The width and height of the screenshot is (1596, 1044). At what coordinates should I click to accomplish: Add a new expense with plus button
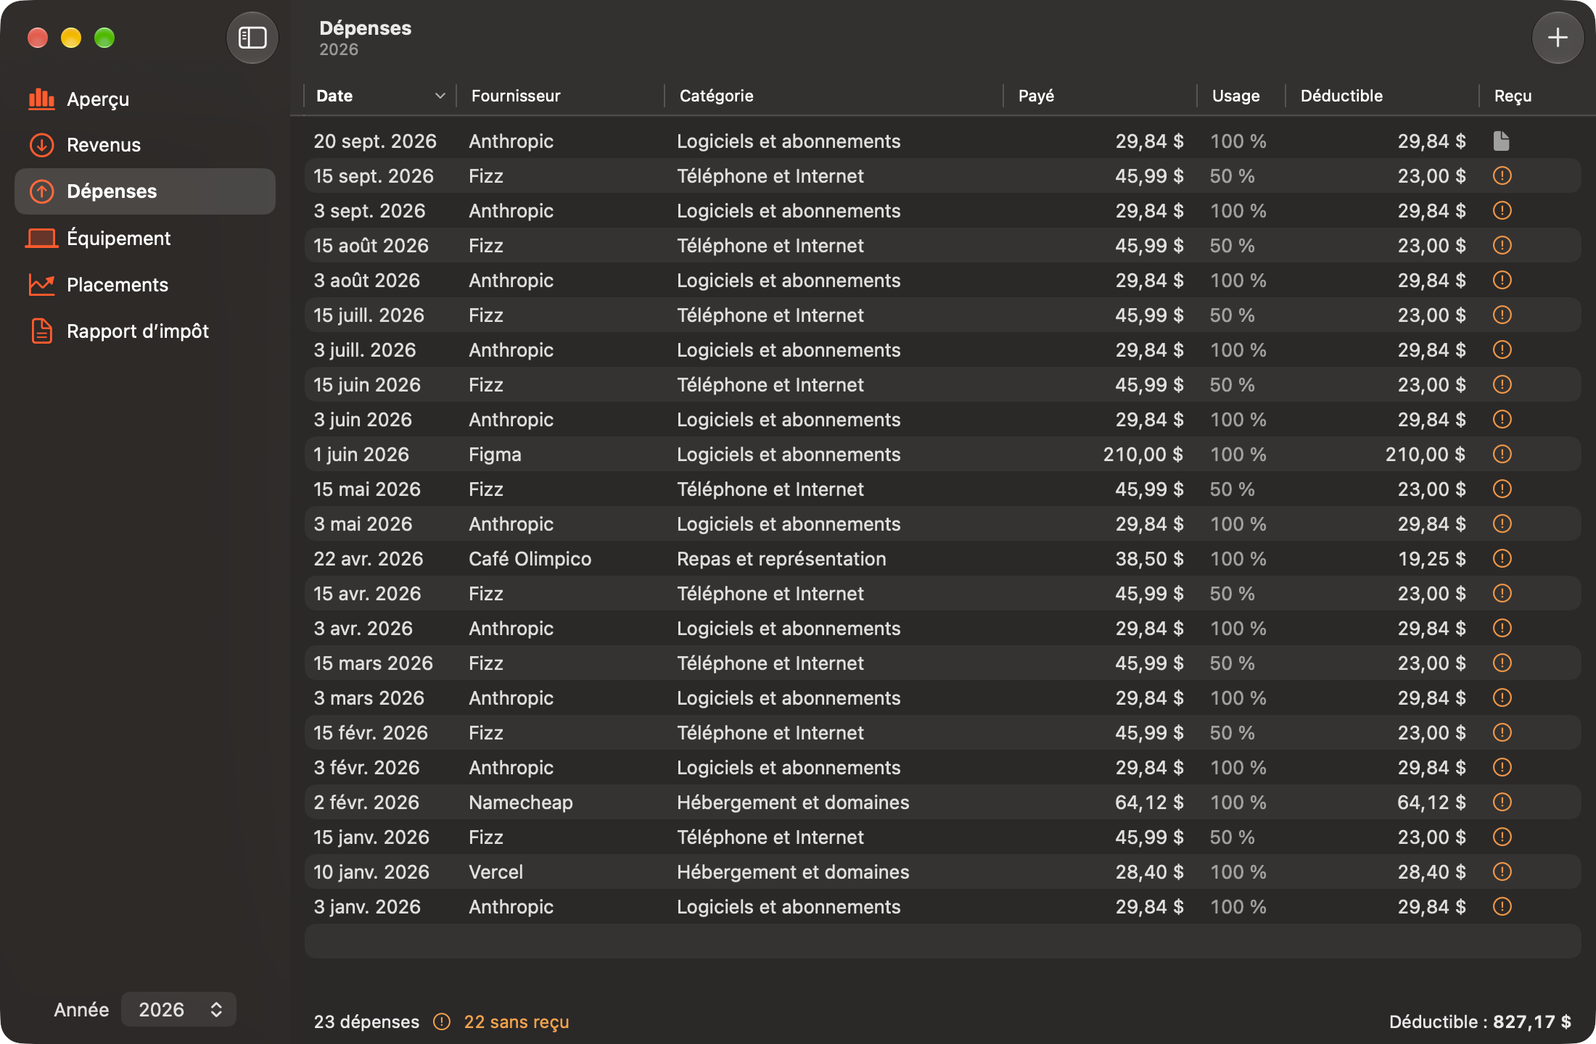(1558, 38)
